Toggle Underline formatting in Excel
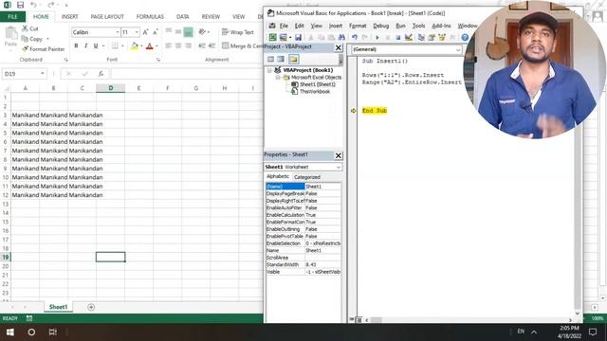This screenshot has height=341, width=607. pos(96,46)
